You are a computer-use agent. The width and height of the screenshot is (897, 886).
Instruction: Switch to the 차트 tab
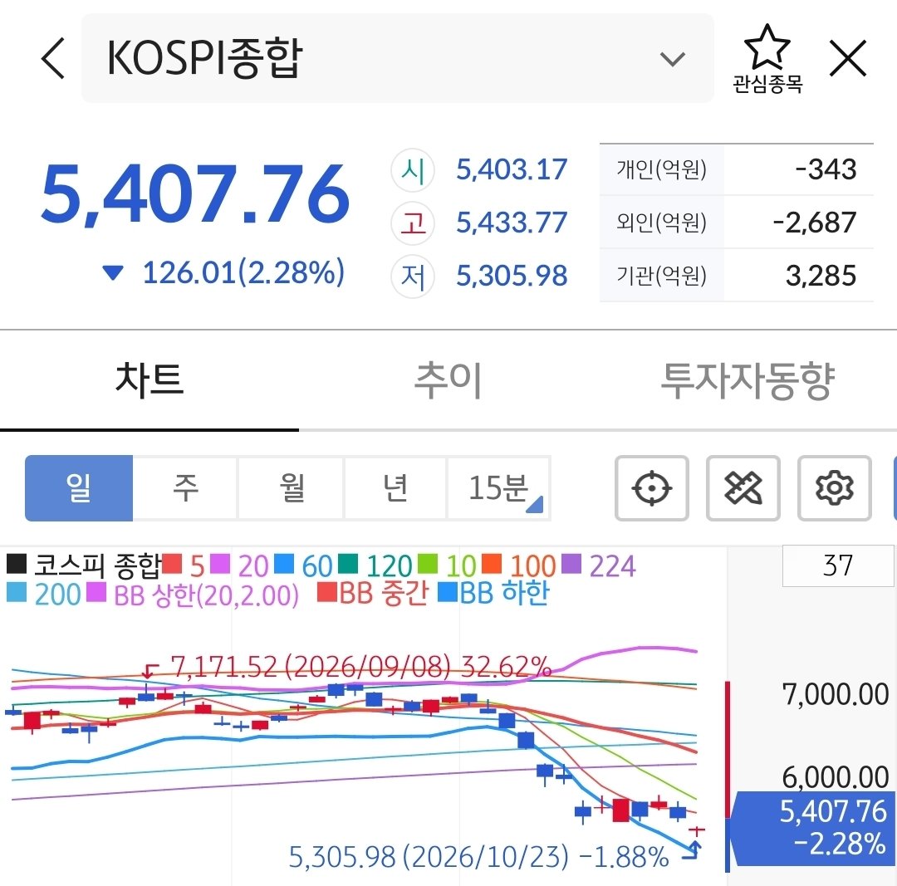149,379
